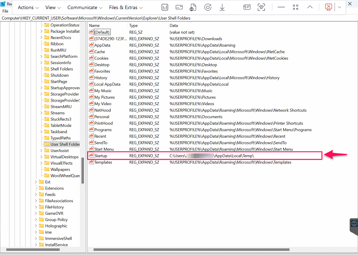Screen dimensions: 358x255
Task: Click the power/reboot icon in toolbar
Action: click(x=207, y=7)
